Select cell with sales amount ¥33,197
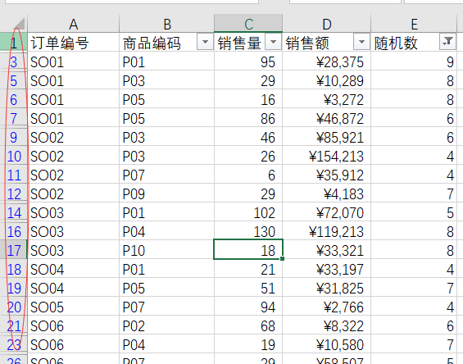This screenshot has height=364, width=463. (x=327, y=269)
